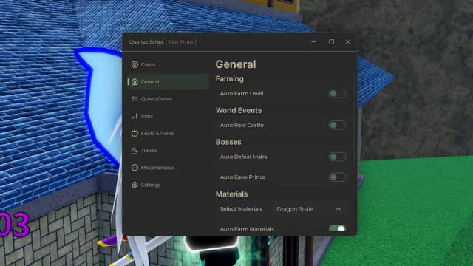The height and width of the screenshot is (266, 473).
Task: Click the General home icon
Action: pyautogui.click(x=135, y=81)
